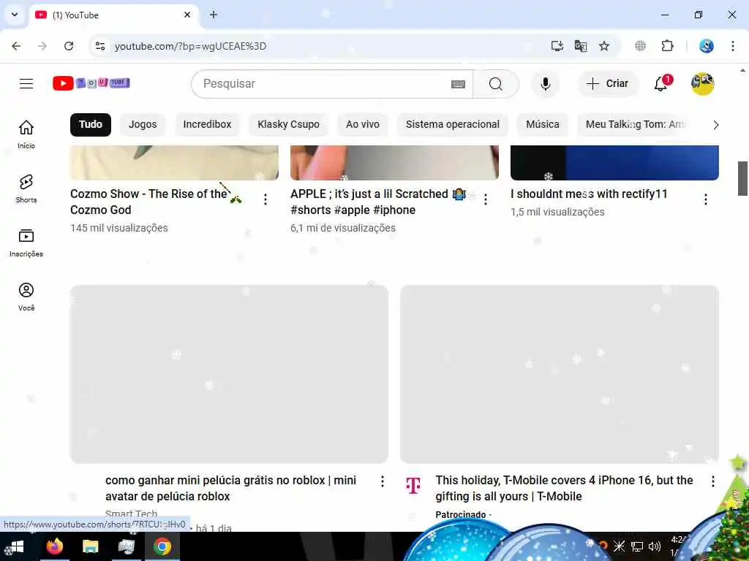
Task: Open a new browser tab
Action: (x=214, y=15)
